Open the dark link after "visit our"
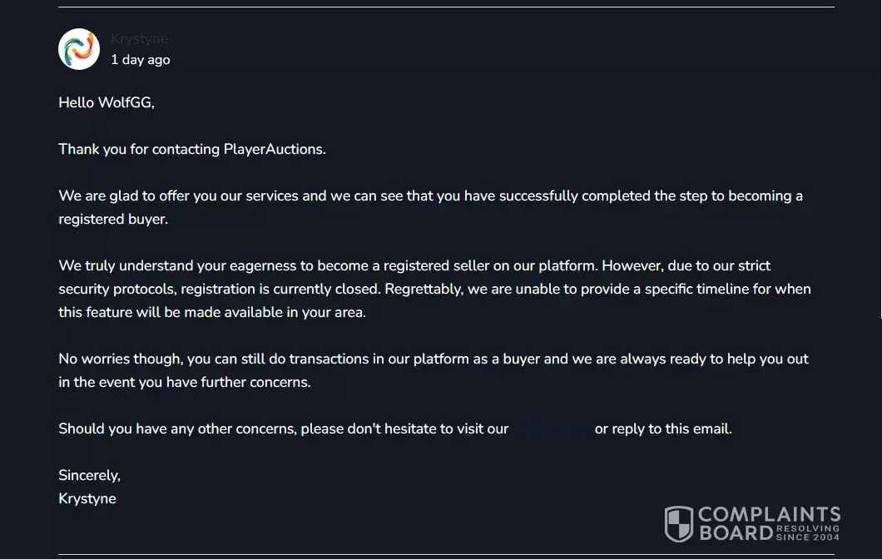 tap(552, 429)
